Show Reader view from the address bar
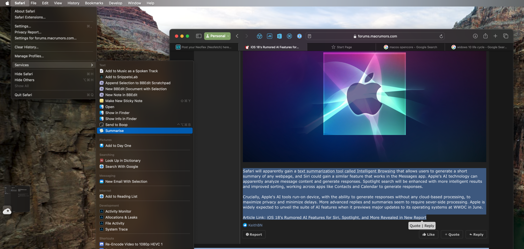 point(309,36)
